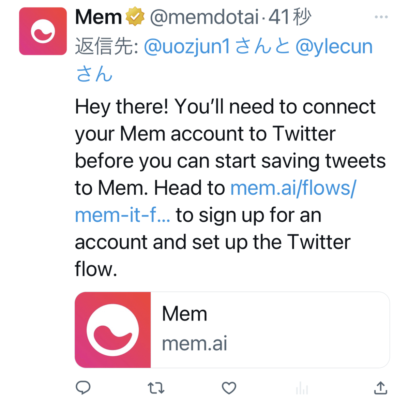Image resolution: width=409 pixels, height=401 pixels.
Task: Click the Mem logo card thumbnail
Action: coord(113,330)
